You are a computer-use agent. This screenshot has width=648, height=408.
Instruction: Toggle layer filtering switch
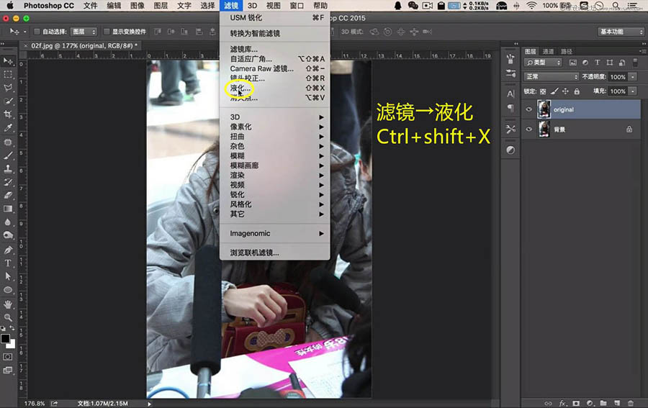click(635, 63)
